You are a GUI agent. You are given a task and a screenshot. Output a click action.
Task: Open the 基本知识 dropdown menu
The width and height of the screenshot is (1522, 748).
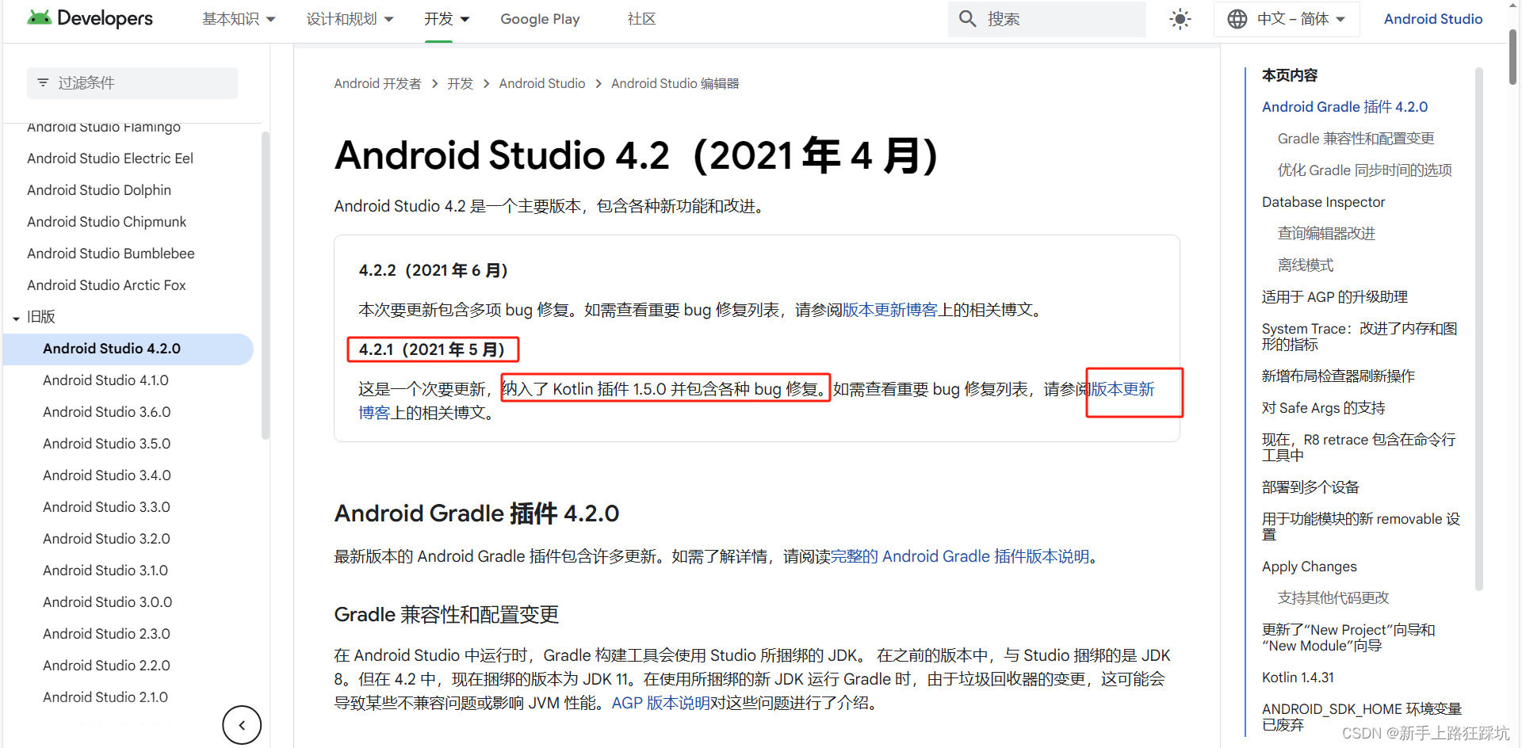tap(239, 19)
